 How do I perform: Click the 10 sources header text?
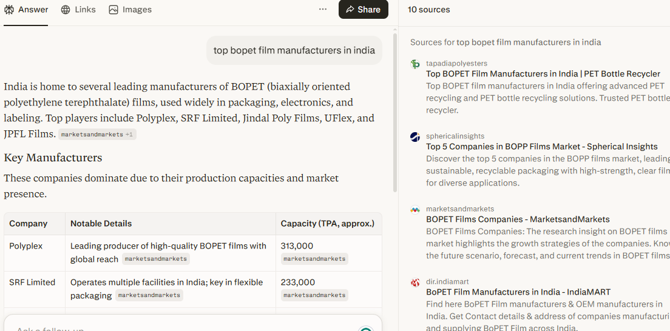coord(428,9)
